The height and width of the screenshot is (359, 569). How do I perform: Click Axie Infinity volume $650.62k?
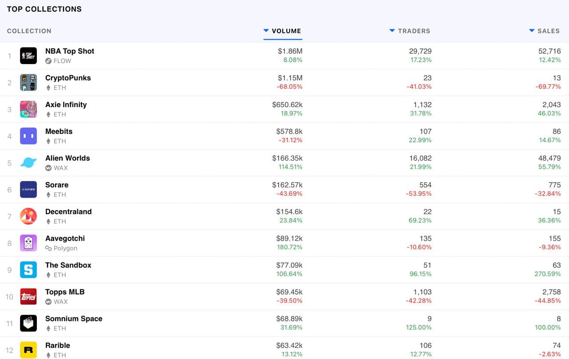point(288,104)
